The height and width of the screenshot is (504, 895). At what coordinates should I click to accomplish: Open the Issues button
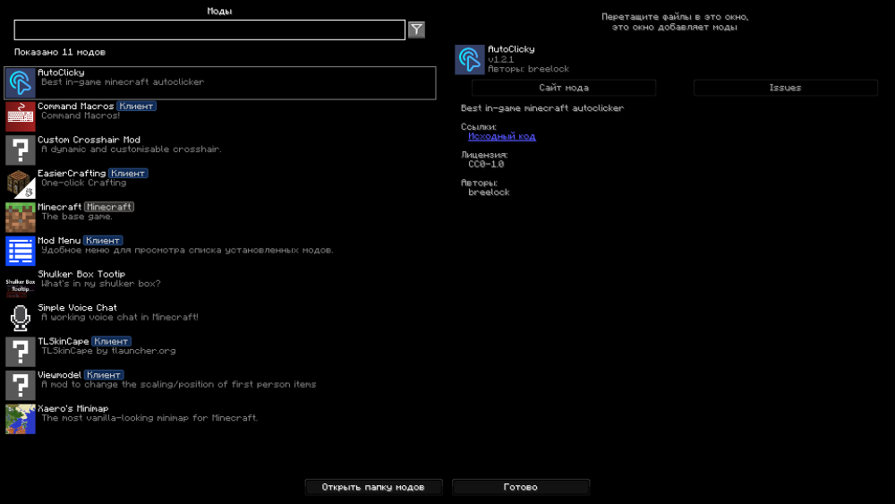click(786, 88)
